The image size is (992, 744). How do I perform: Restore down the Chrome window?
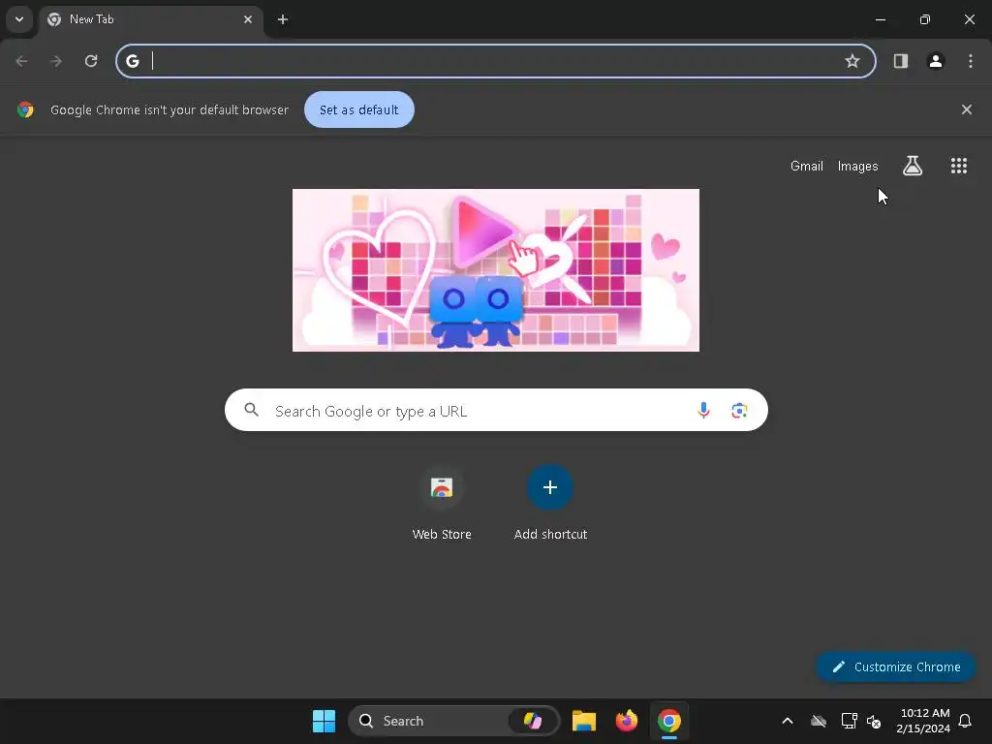pyautogui.click(x=925, y=19)
